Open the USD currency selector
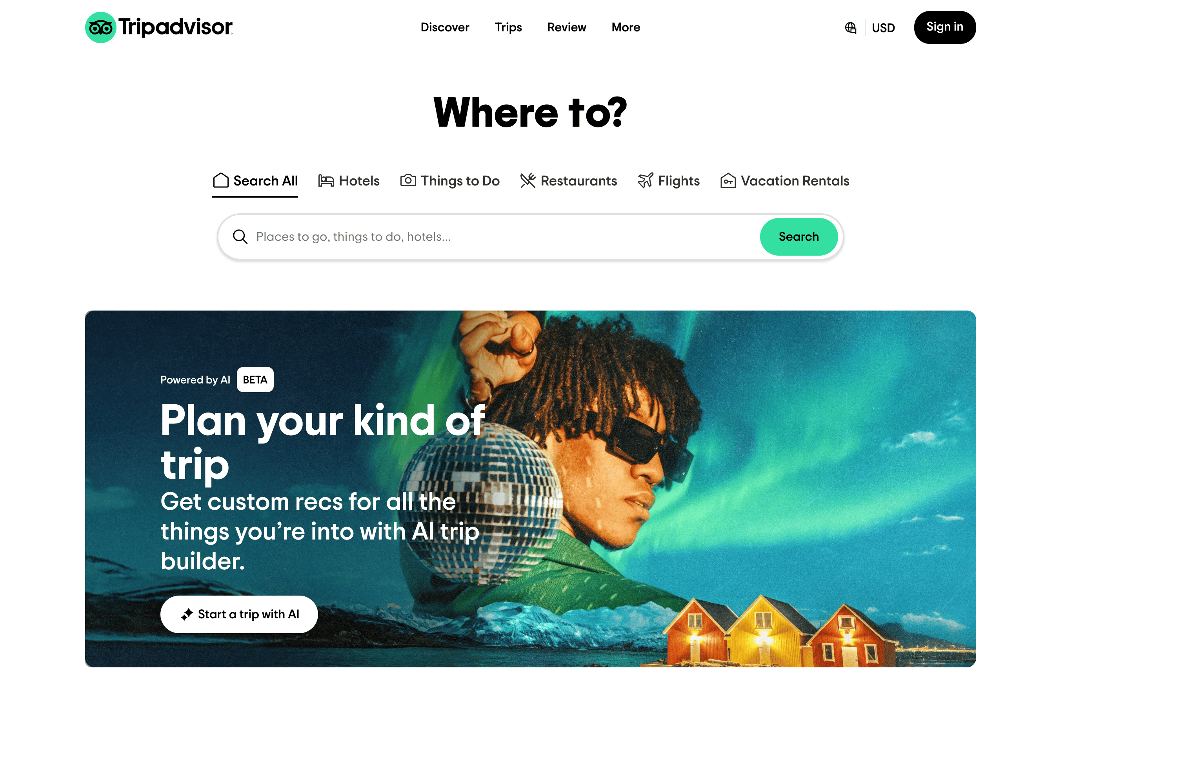The width and height of the screenshot is (1186, 774). [884, 28]
